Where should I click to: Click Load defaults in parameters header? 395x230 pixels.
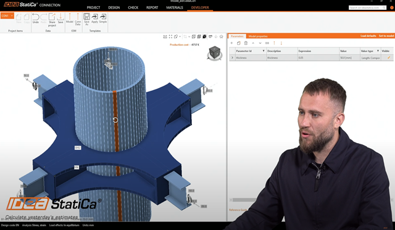[x=368, y=36]
